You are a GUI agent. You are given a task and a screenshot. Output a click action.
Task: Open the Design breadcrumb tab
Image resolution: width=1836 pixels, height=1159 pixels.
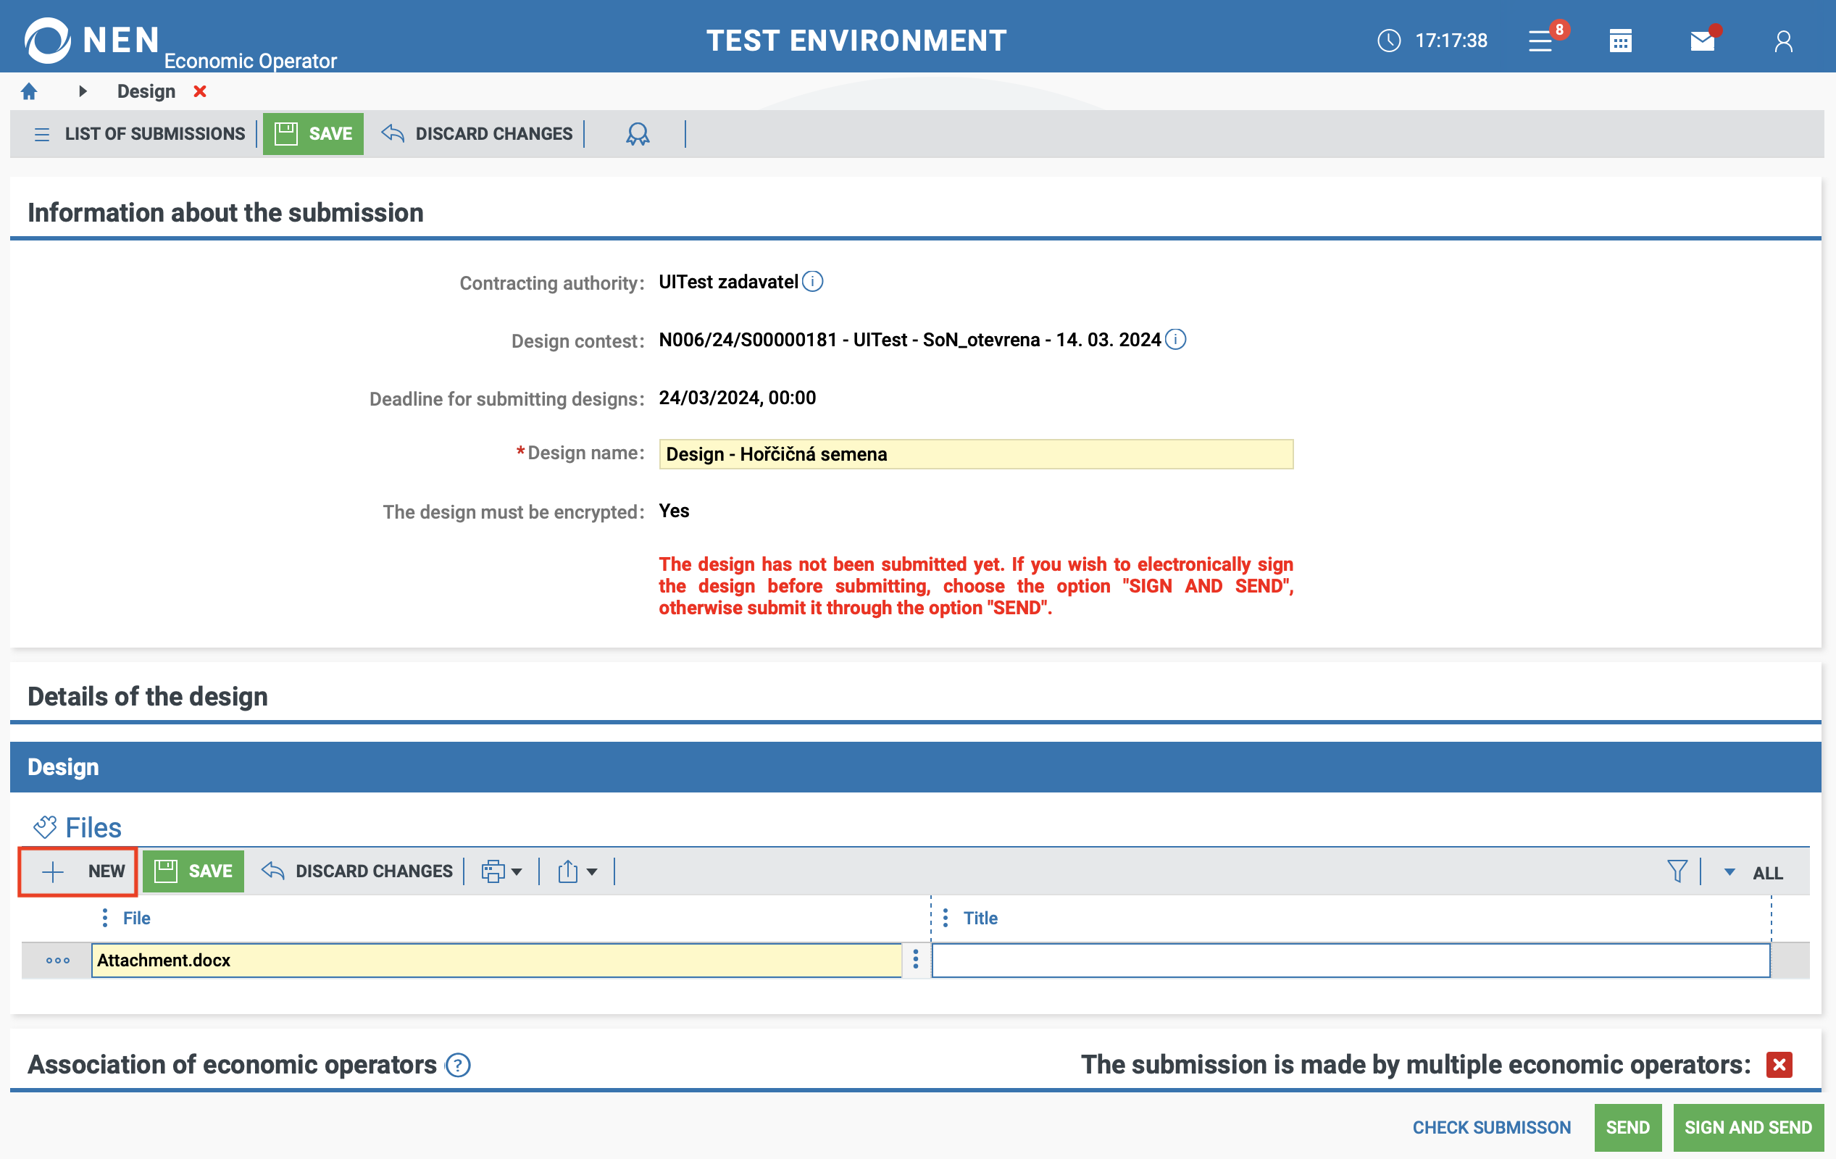[146, 91]
